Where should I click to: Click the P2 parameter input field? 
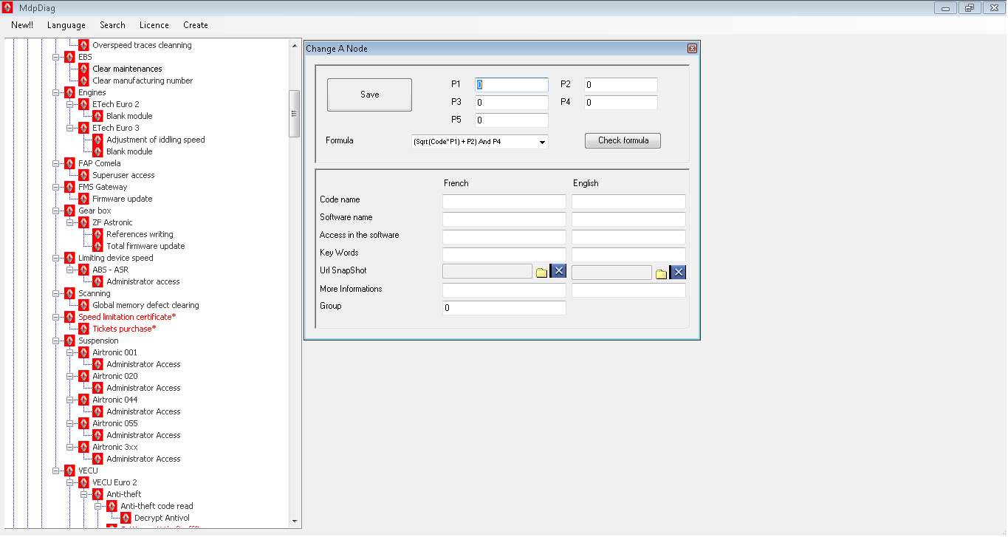[620, 85]
